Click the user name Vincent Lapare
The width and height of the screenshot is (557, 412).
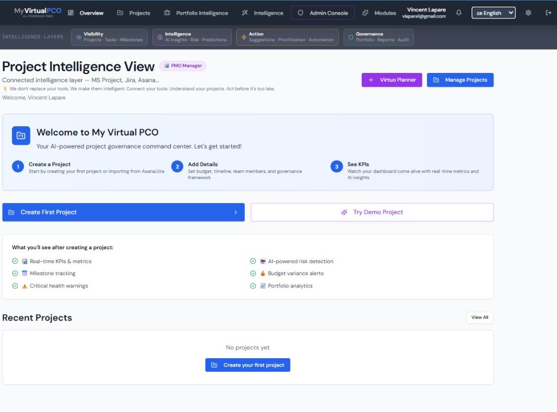tap(426, 10)
